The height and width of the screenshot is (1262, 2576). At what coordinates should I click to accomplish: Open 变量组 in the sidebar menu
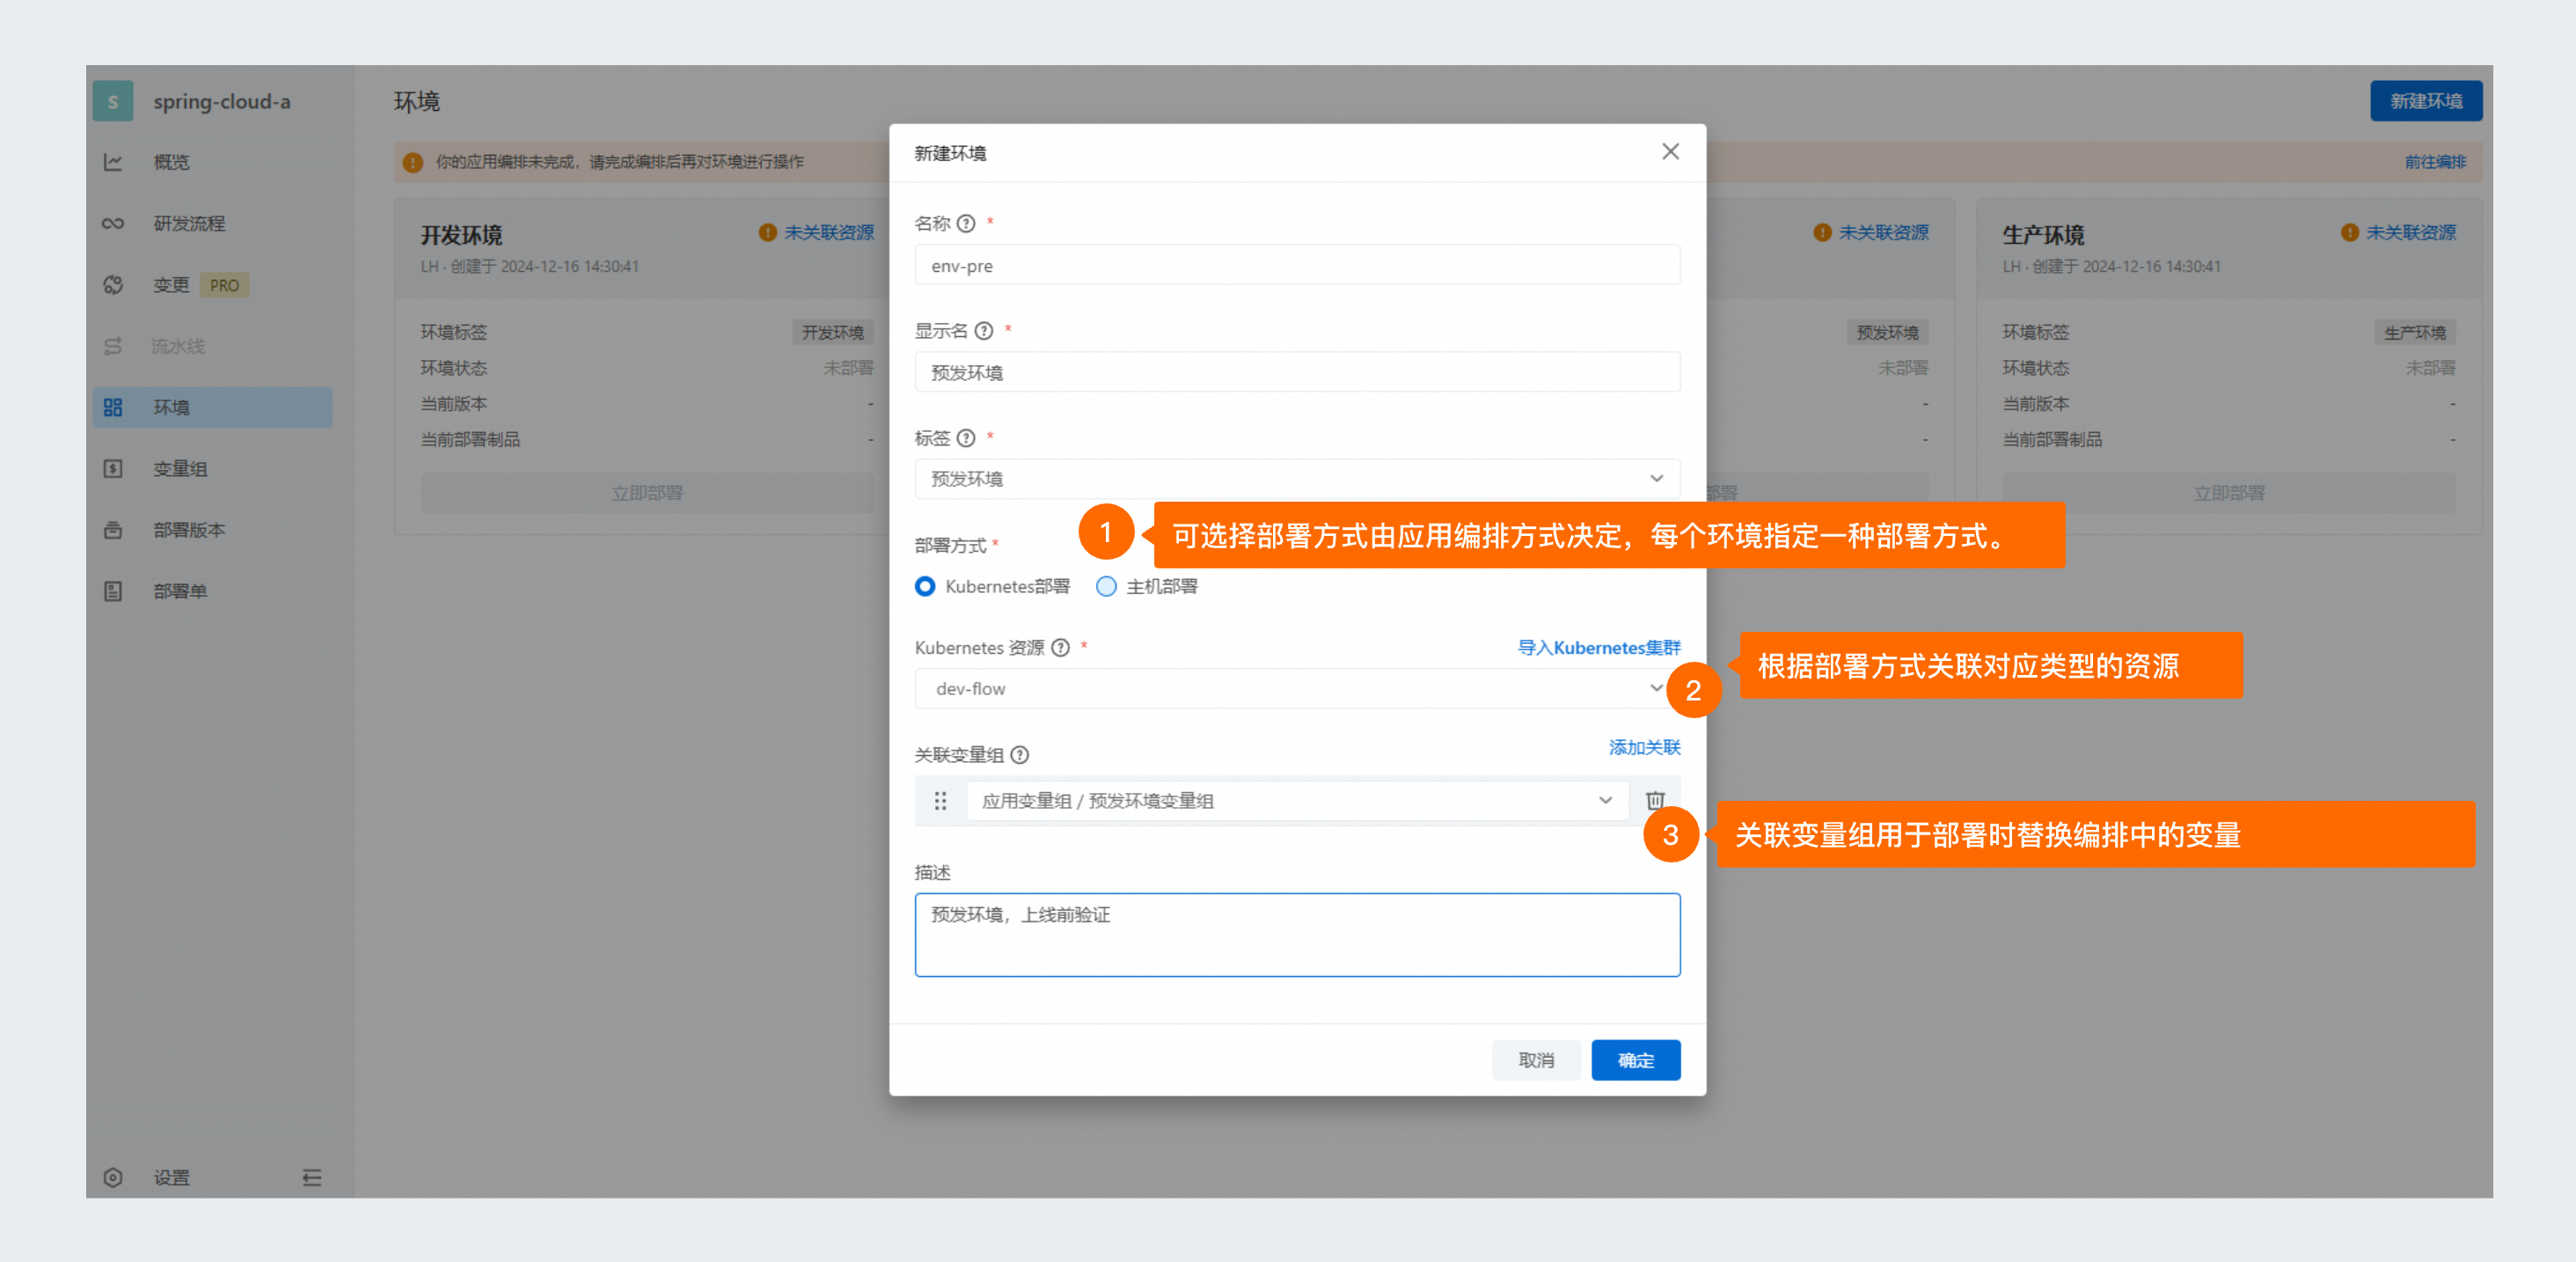click(180, 468)
